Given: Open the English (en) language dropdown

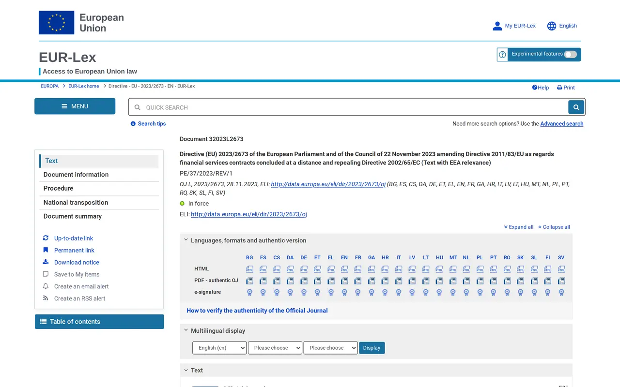Looking at the screenshot, I should click(x=219, y=348).
